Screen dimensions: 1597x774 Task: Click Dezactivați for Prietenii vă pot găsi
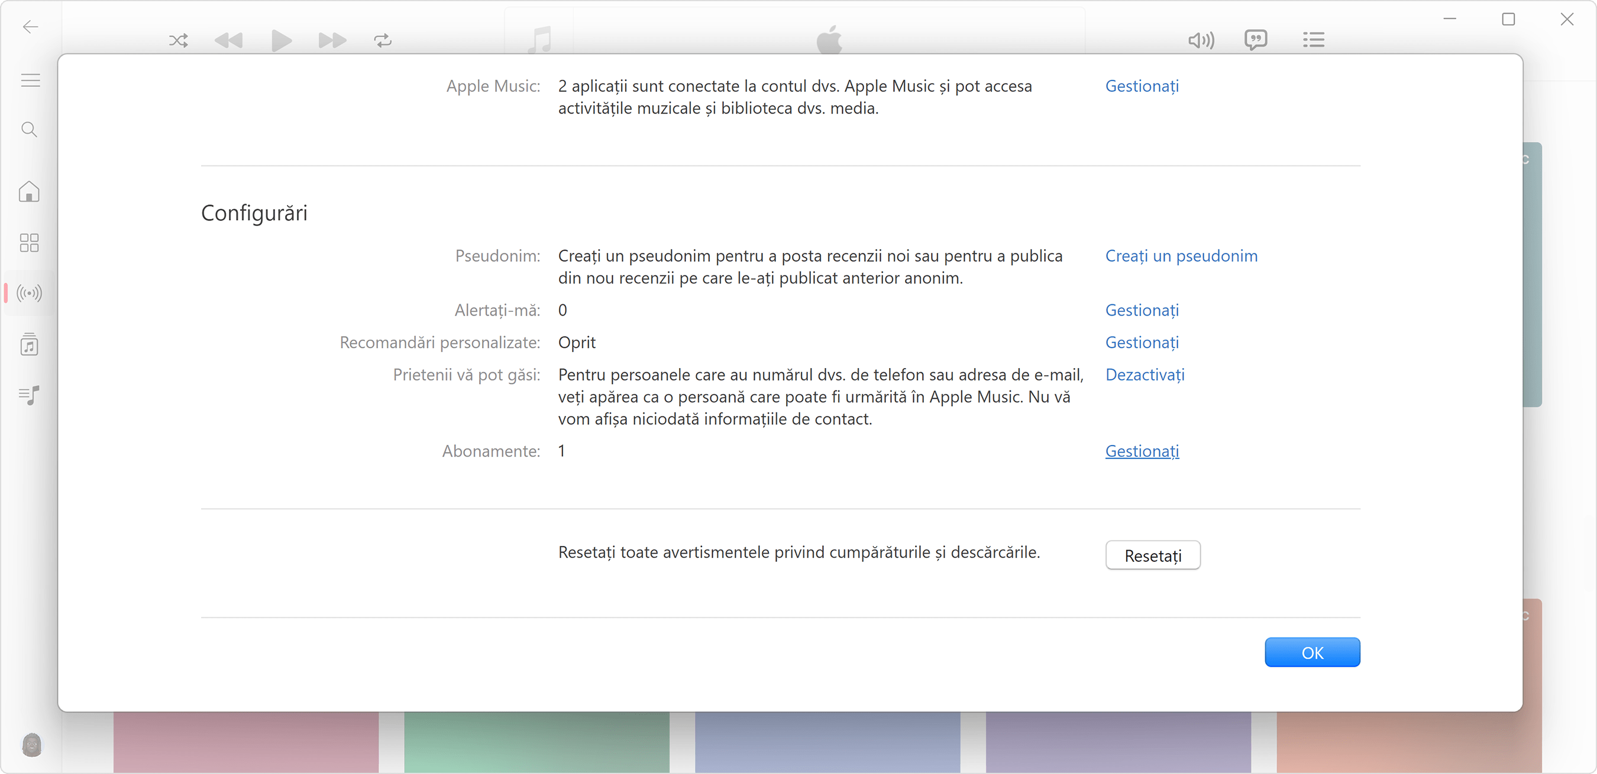point(1145,375)
